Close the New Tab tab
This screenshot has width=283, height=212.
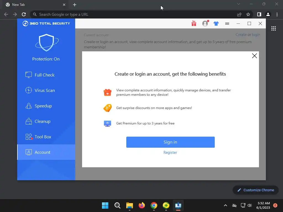click(x=64, y=5)
